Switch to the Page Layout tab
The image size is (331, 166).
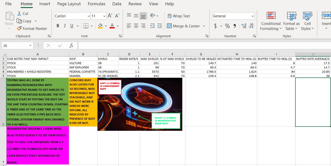coord(69,4)
